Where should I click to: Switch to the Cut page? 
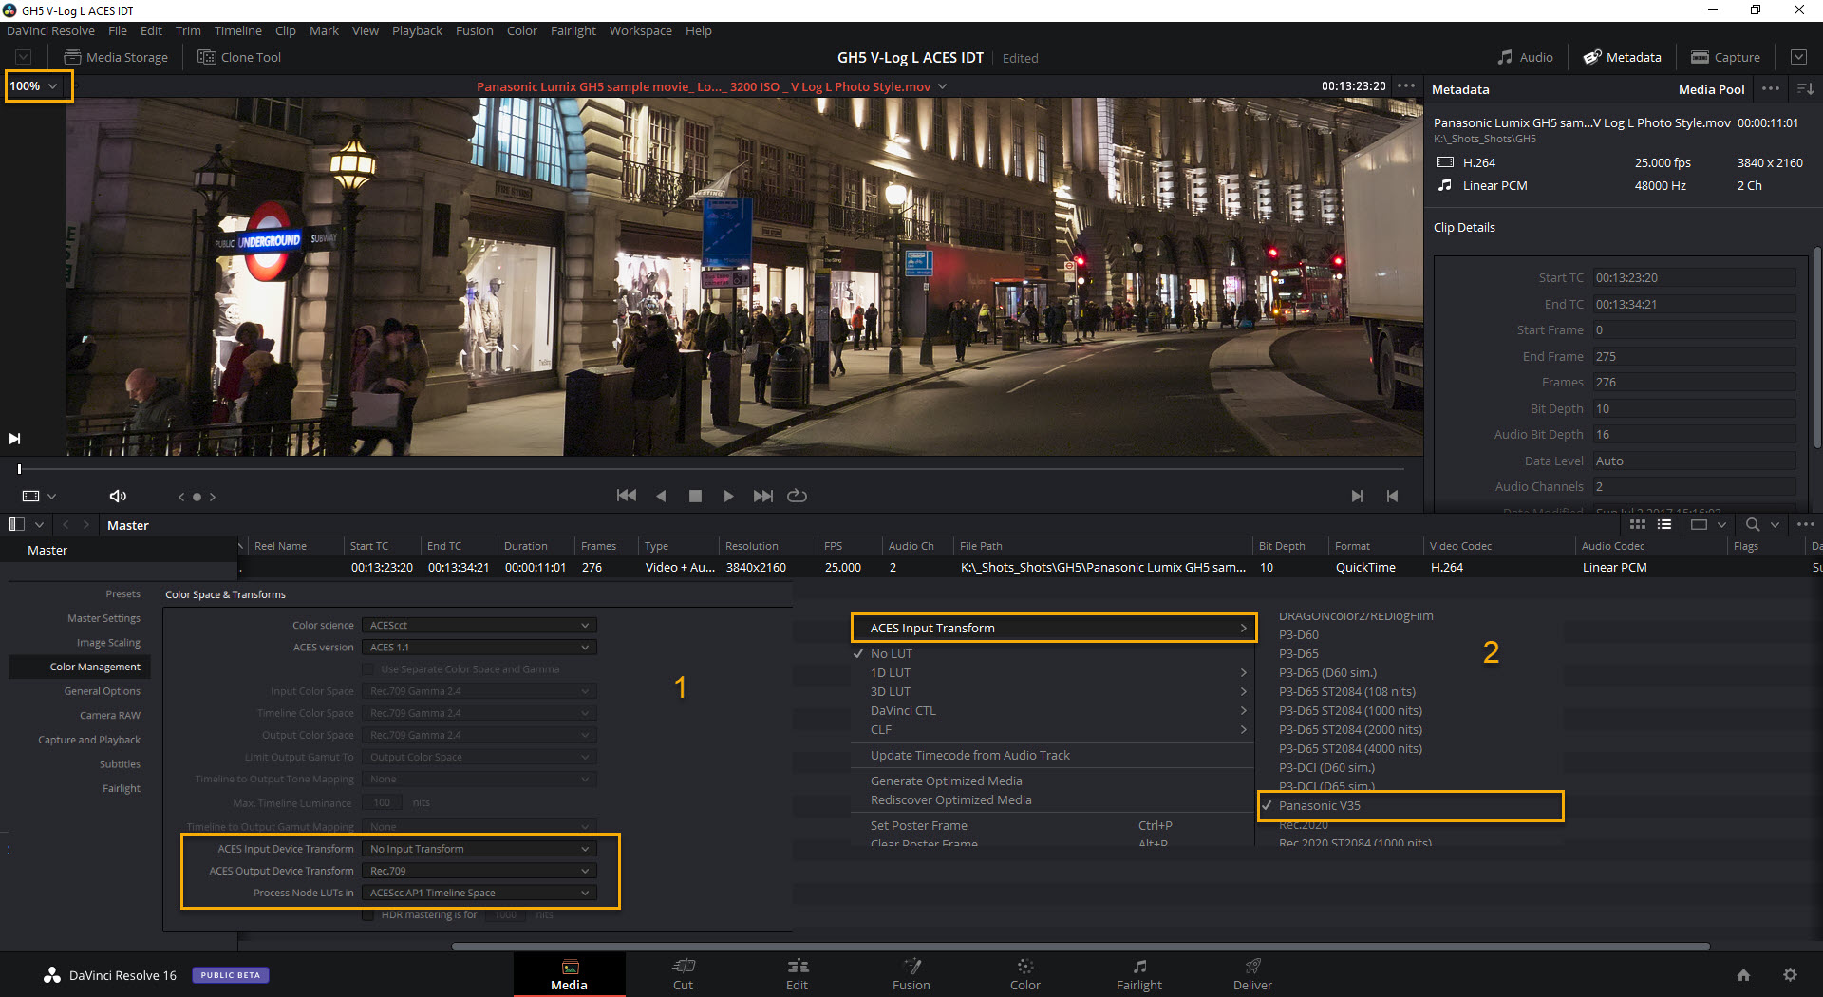684,974
